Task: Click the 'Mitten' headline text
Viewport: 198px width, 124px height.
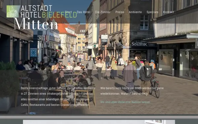Action: pyautogui.click(x=36, y=24)
